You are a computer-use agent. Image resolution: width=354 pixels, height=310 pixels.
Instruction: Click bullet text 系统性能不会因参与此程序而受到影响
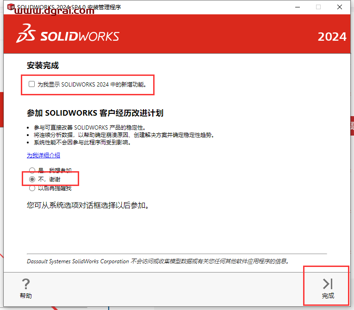click(82, 143)
